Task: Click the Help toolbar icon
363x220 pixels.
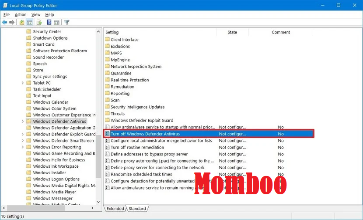Action: [x=49, y=22]
